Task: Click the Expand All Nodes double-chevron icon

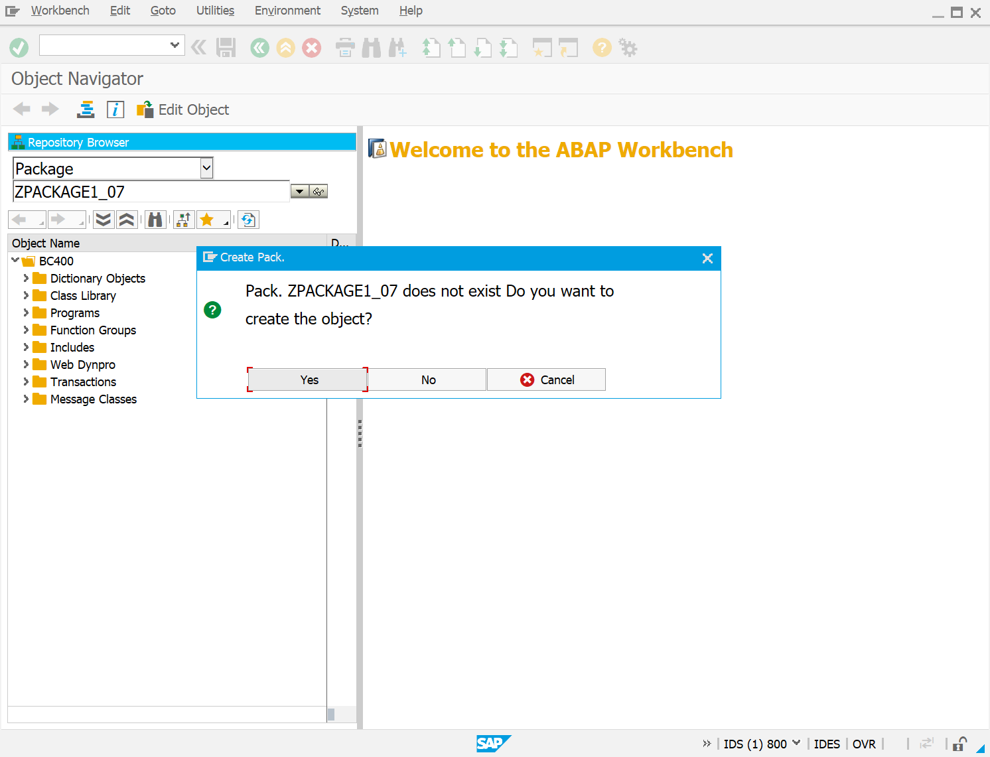Action: pyautogui.click(x=104, y=220)
